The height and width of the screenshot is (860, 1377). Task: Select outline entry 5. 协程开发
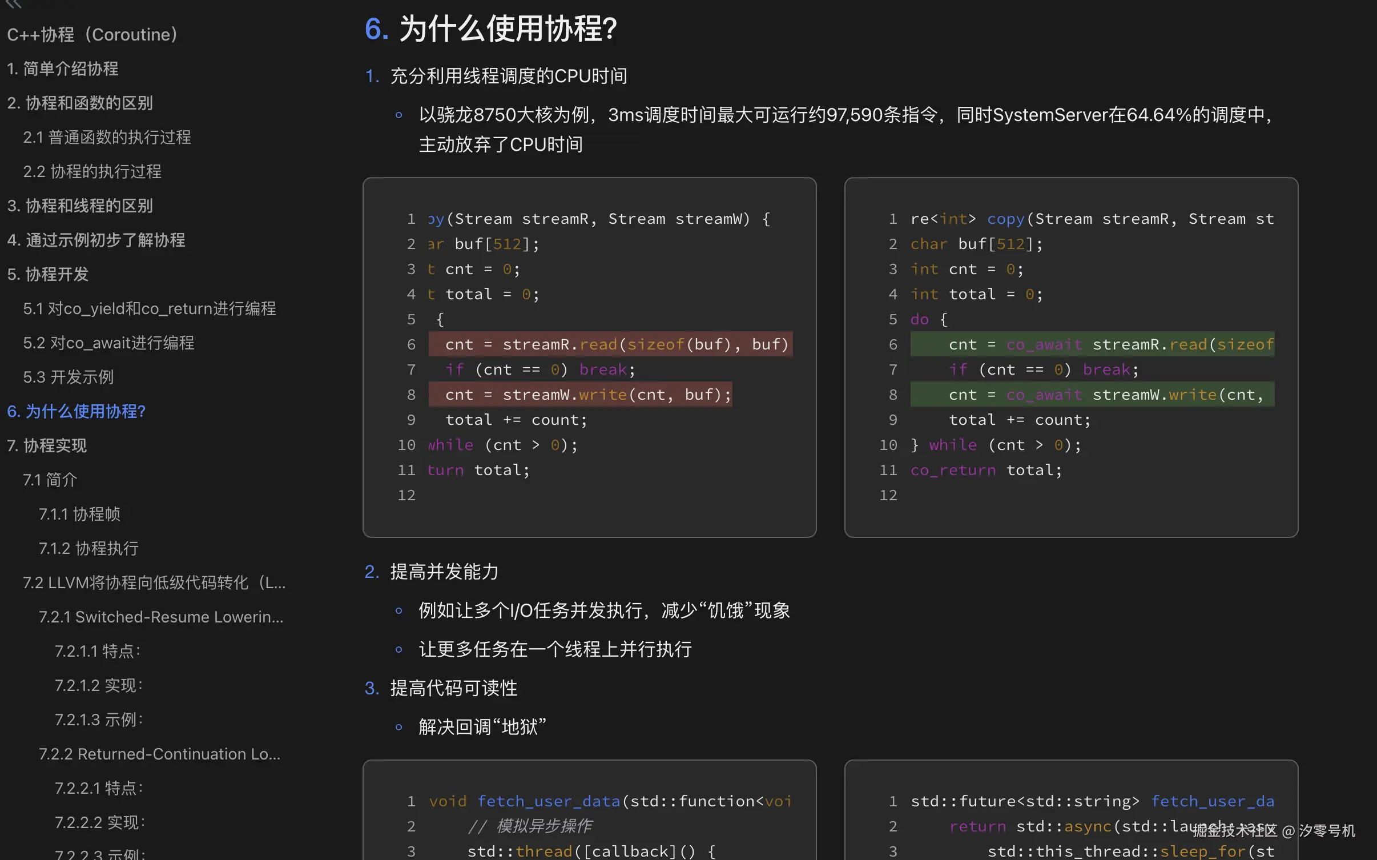[48, 274]
